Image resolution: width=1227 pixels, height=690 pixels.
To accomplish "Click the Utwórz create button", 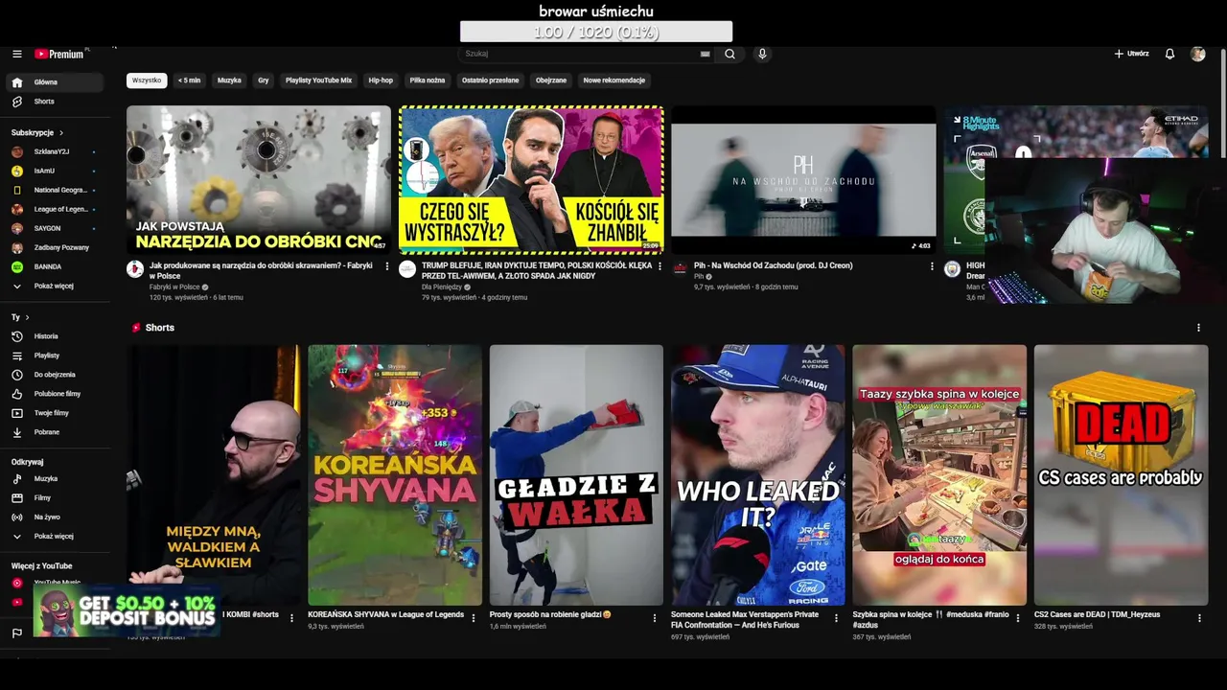I will 1131,54.
